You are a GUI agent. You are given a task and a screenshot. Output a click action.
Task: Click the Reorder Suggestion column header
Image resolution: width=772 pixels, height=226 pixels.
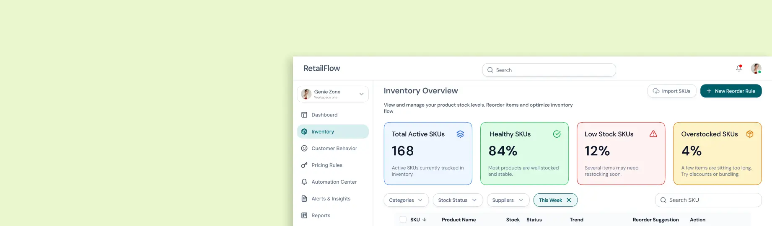[x=655, y=220]
